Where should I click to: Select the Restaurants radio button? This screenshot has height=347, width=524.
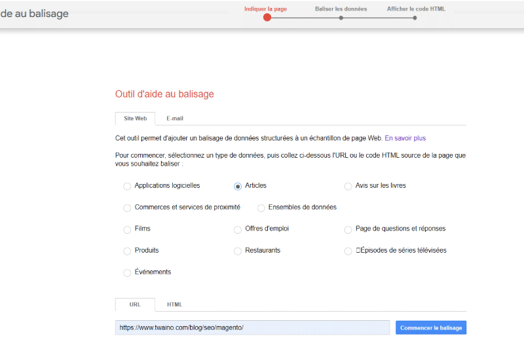point(238,251)
